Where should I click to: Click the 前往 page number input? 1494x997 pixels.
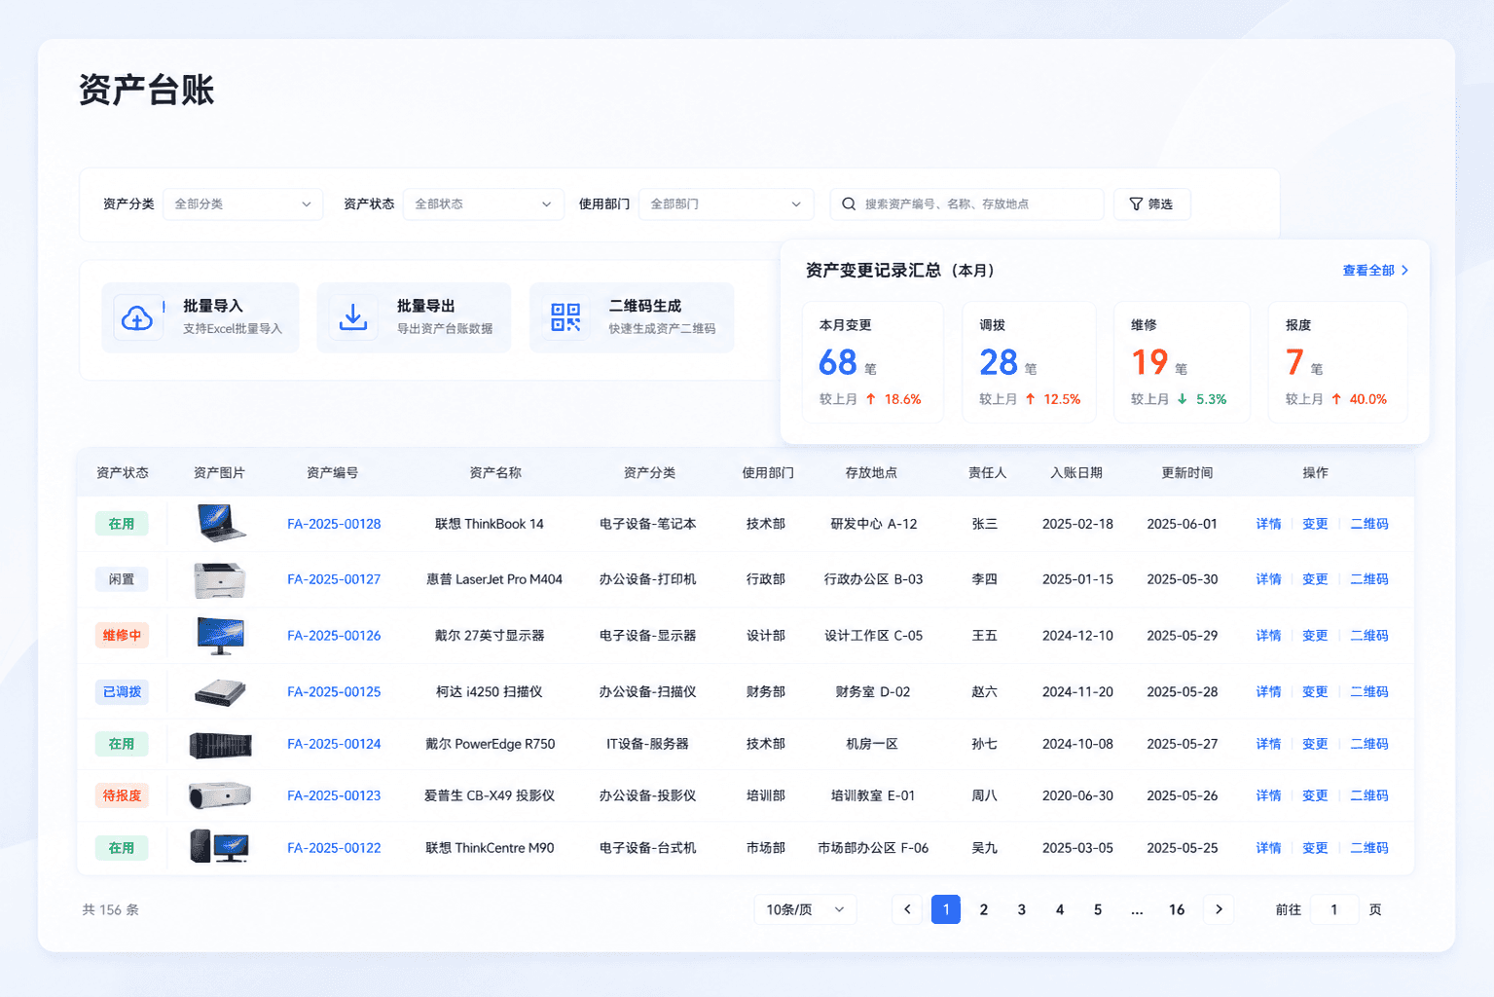pyautogui.click(x=1334, y=909)
